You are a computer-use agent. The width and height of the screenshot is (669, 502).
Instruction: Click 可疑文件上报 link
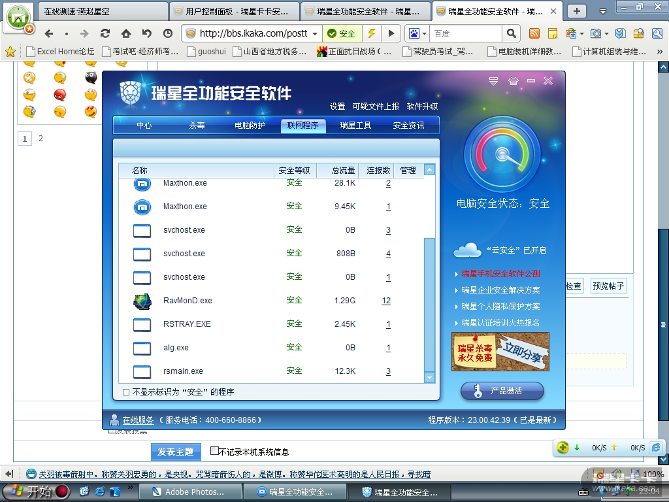pyautogui.click(x=376, y=107)
